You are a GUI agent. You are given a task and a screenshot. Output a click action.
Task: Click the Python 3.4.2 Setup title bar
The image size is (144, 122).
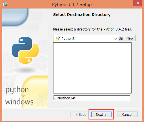tap(72, 4)
